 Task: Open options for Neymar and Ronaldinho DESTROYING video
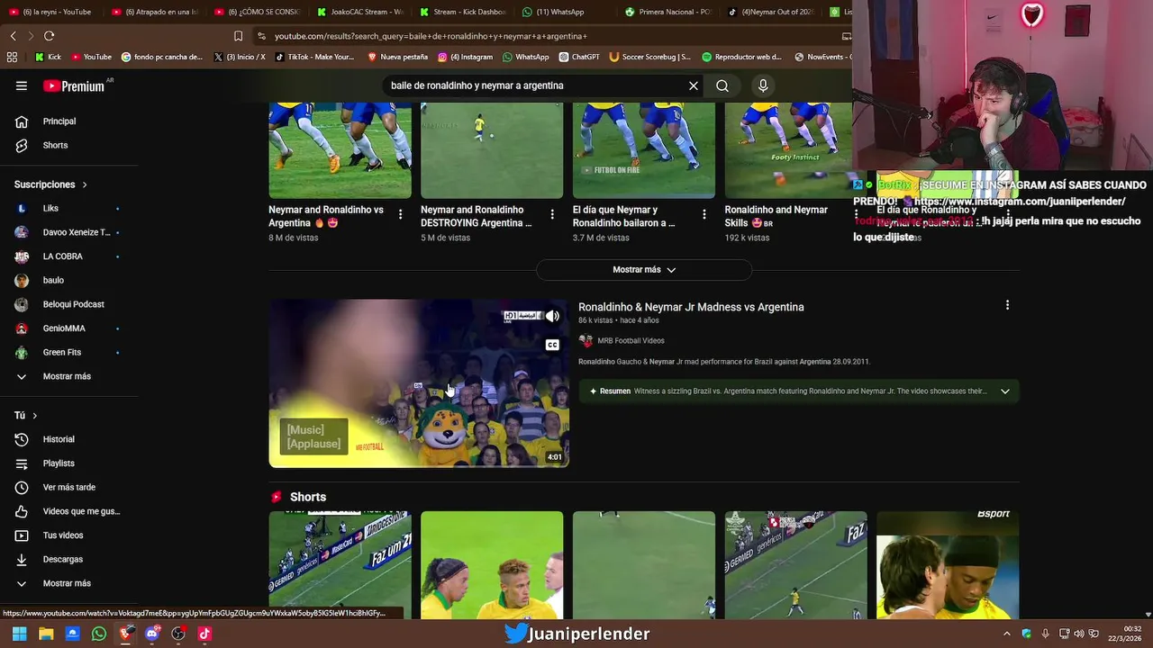tap(552, 214)
